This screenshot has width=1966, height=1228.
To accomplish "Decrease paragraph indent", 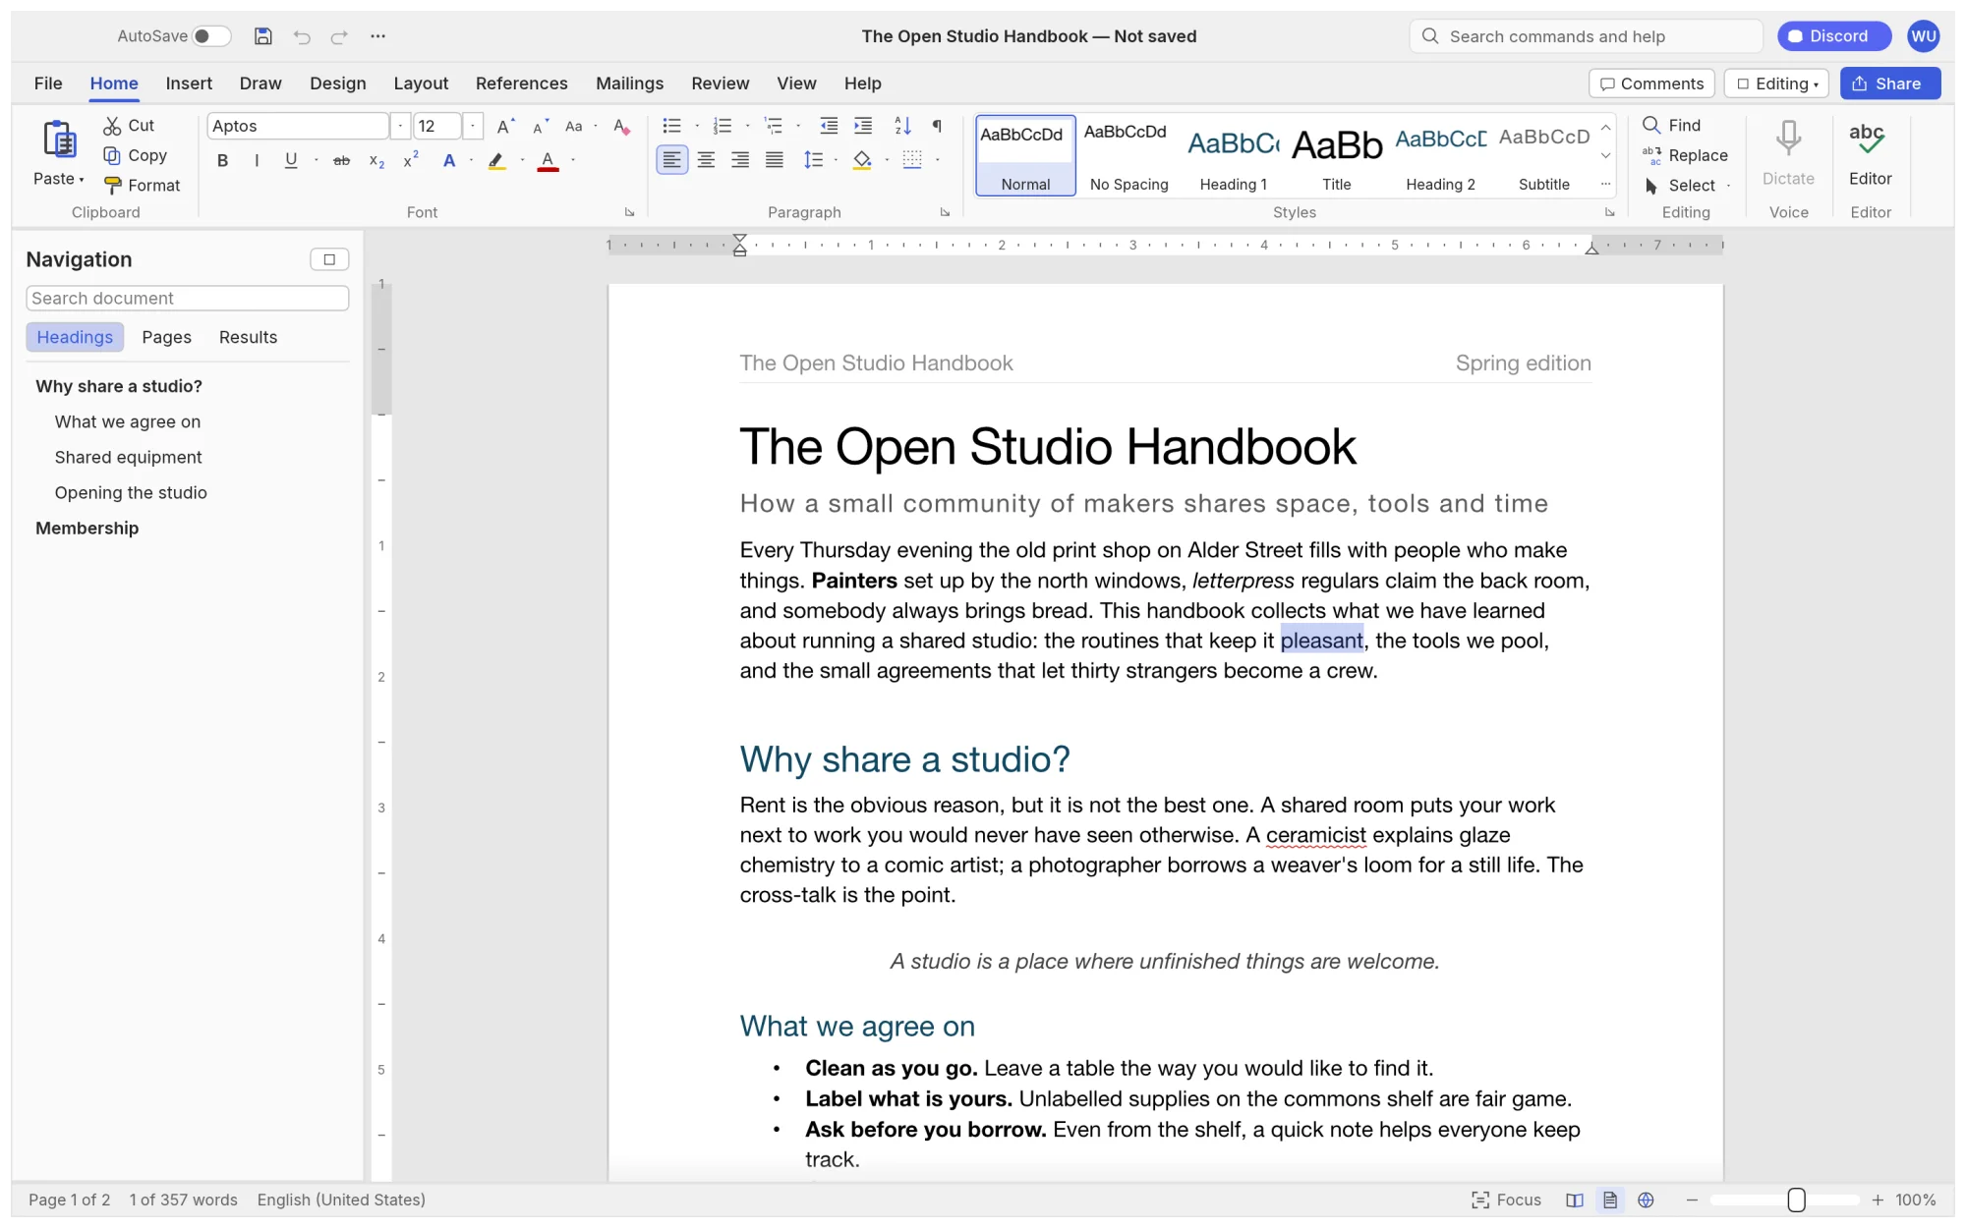I will (x=829, y=126).
